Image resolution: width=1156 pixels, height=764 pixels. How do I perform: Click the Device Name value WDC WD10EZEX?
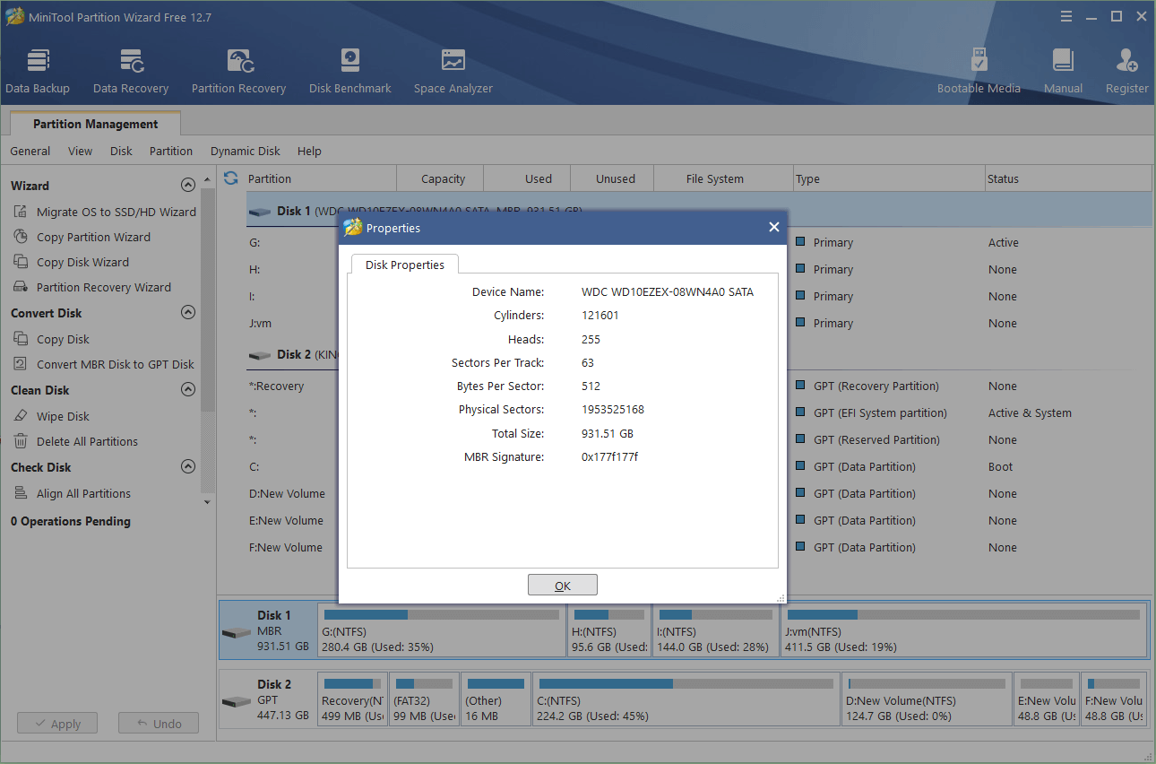pyautogui.click(x=668, y=292)
